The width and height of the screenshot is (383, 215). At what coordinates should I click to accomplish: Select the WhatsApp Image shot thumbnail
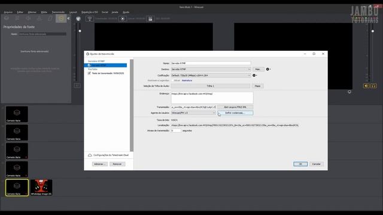tap(41, 187)
